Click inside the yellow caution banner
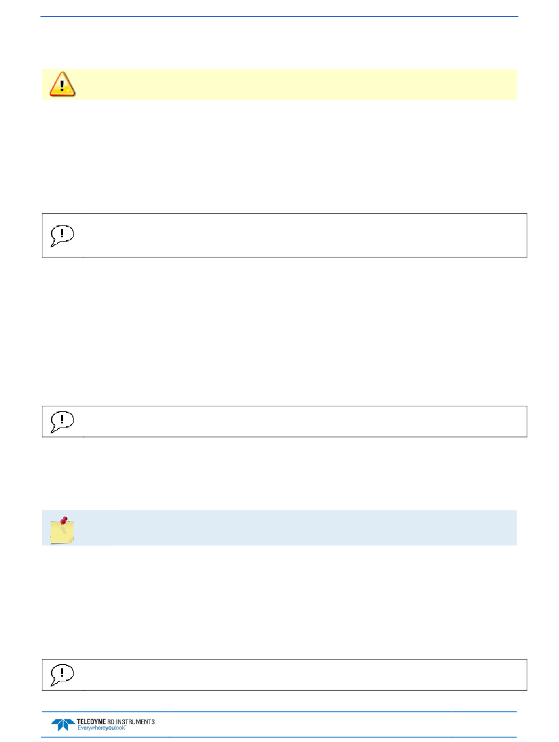 coord(279,84)
